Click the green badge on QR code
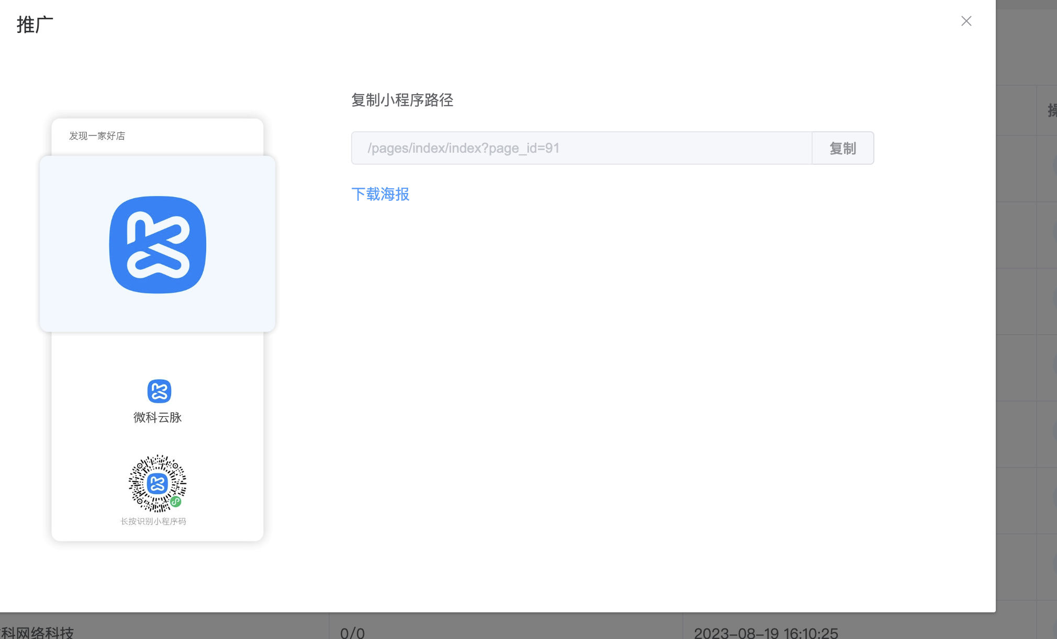The width and height of the screenshot is (1057, 639). coord(176,502)
